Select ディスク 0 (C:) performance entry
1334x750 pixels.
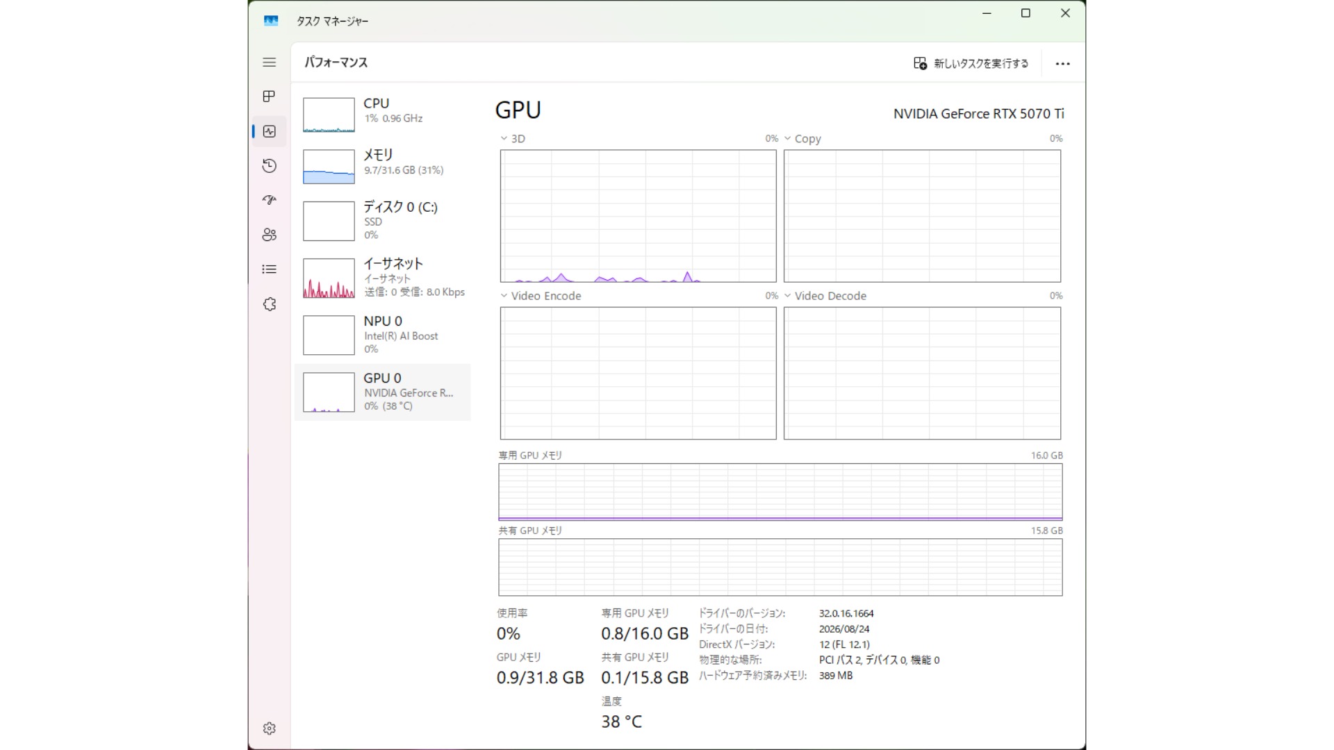click(x=382, y=221)
